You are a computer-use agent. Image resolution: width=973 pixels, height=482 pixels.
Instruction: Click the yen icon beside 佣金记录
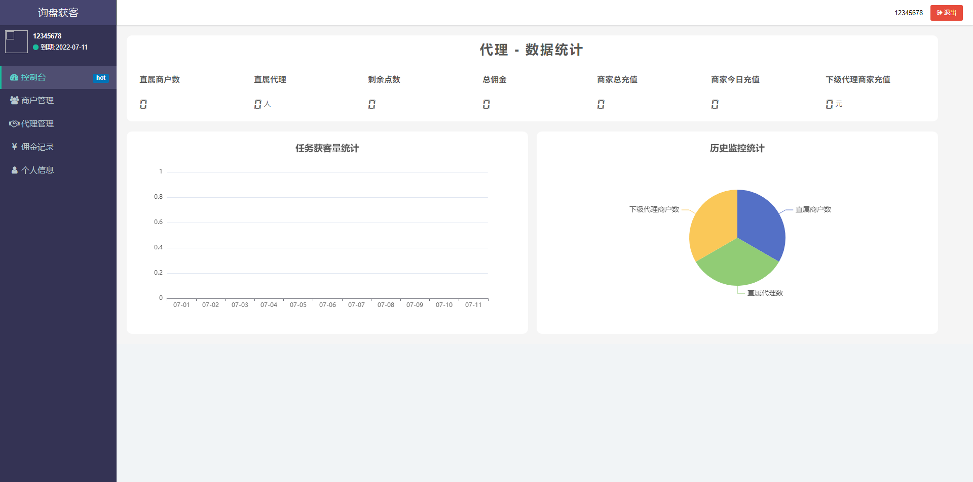click(x=14, y=147)
